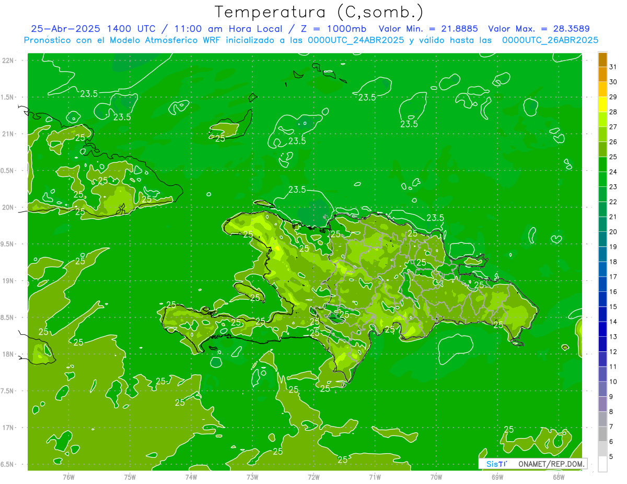Click the '19N' latitude label

click(8, 281)
